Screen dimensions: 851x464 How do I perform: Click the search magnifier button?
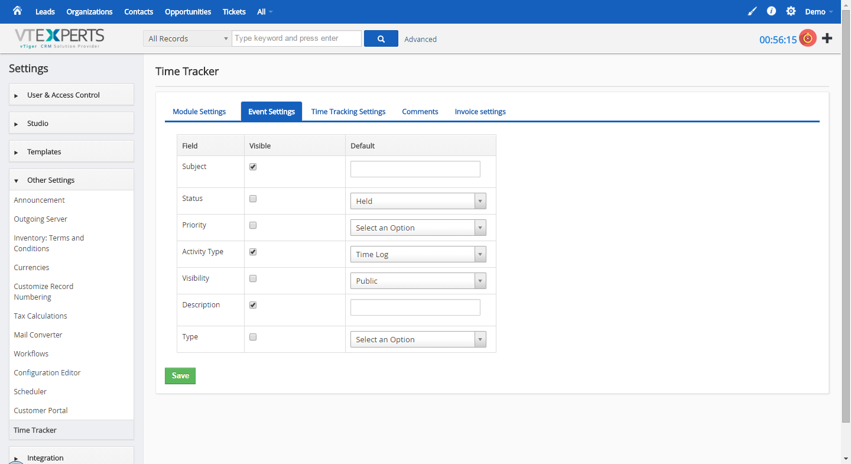381,38
